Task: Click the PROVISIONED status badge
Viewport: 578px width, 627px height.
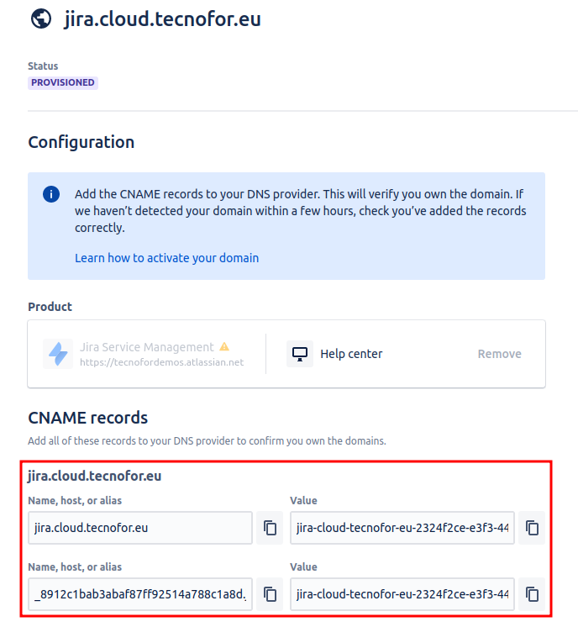Action: [x=63, y=82]
